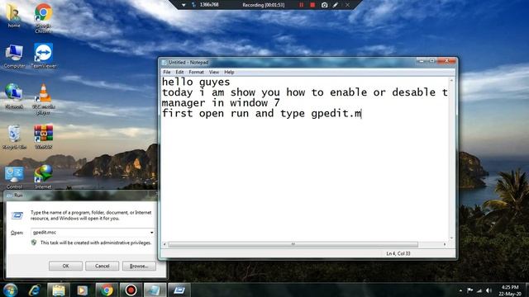Expand the Open combo box dropdown arrow

coord(152,233)
